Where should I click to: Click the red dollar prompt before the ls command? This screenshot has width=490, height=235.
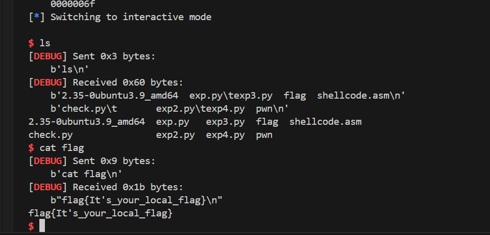31,43
